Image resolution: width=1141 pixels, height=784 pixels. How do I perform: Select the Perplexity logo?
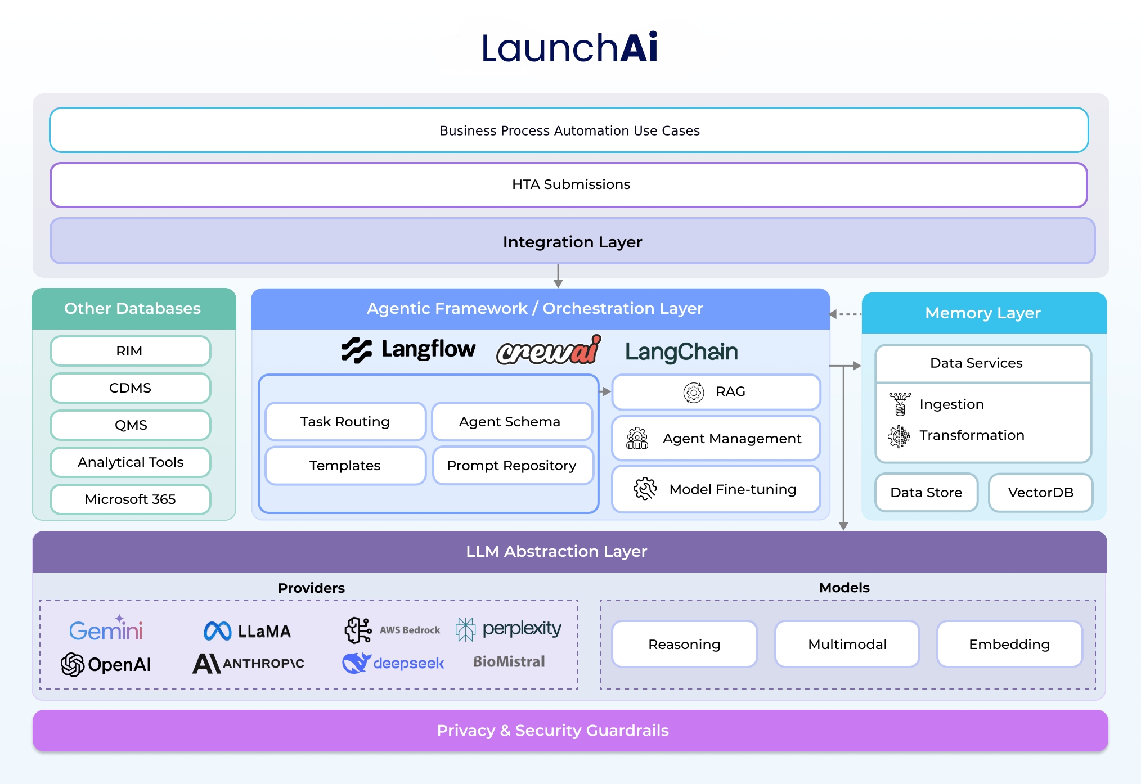[x=508, y=628]
